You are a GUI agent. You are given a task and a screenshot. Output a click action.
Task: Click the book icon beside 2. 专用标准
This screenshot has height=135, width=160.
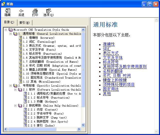click(15, 86)
